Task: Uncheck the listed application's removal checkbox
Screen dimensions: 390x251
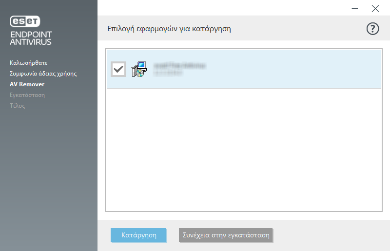Action: coord(118,69)
